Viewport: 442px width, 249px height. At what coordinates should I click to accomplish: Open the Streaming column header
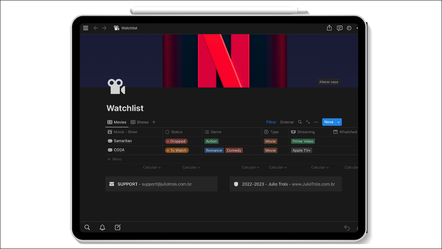pyautogui.click(x=310, y=132)
